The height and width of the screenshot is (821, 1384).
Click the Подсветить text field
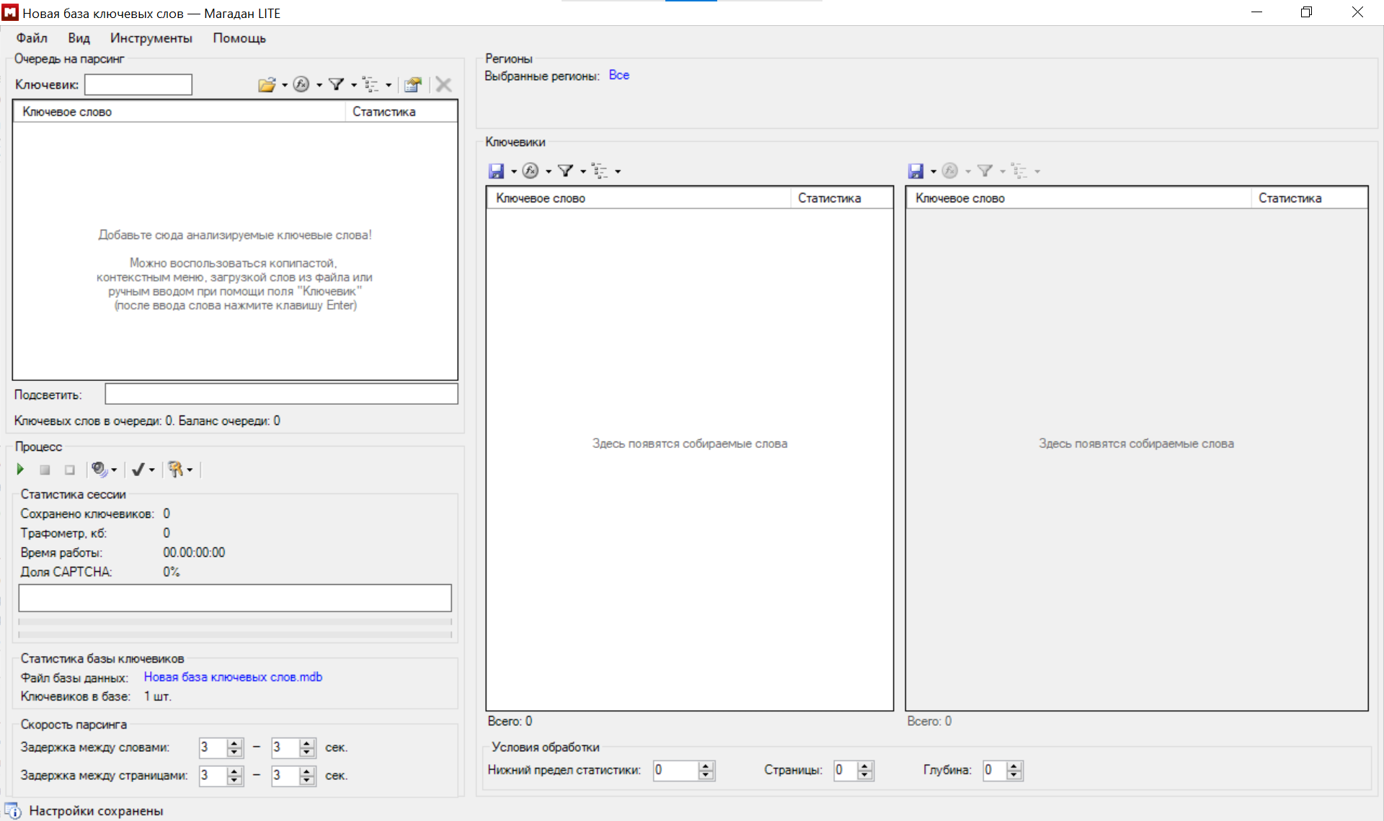coord(281,394)
